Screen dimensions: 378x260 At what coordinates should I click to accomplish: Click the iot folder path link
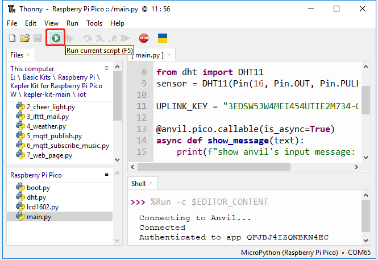[x=82, y=94]
